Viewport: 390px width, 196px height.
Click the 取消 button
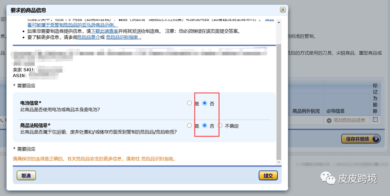click(x=26, y=175)
